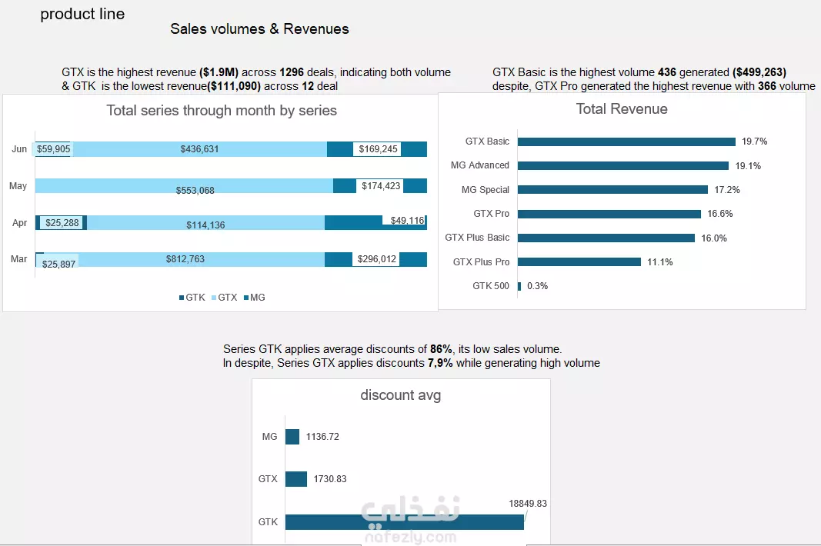
Task: Click the MG discount bar labeled 1136.72
Action: coord(292,437)
